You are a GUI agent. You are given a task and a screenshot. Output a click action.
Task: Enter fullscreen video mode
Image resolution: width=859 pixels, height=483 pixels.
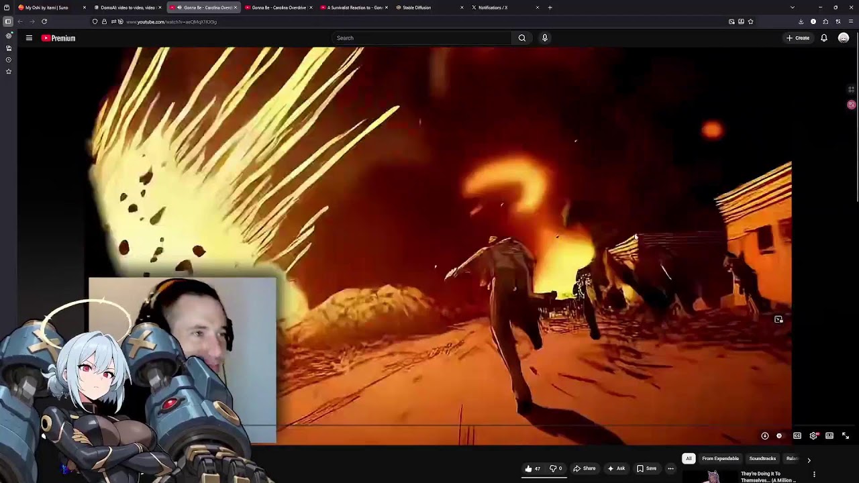[846, 436]
